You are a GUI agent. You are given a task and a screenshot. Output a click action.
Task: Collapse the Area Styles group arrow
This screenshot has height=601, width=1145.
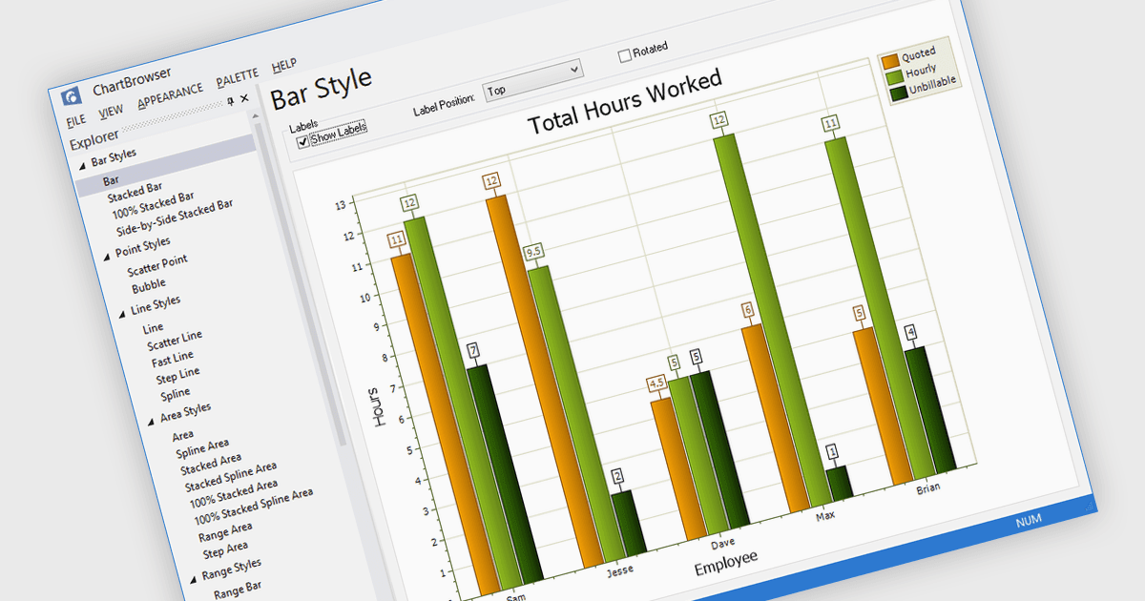coord(152,421)
